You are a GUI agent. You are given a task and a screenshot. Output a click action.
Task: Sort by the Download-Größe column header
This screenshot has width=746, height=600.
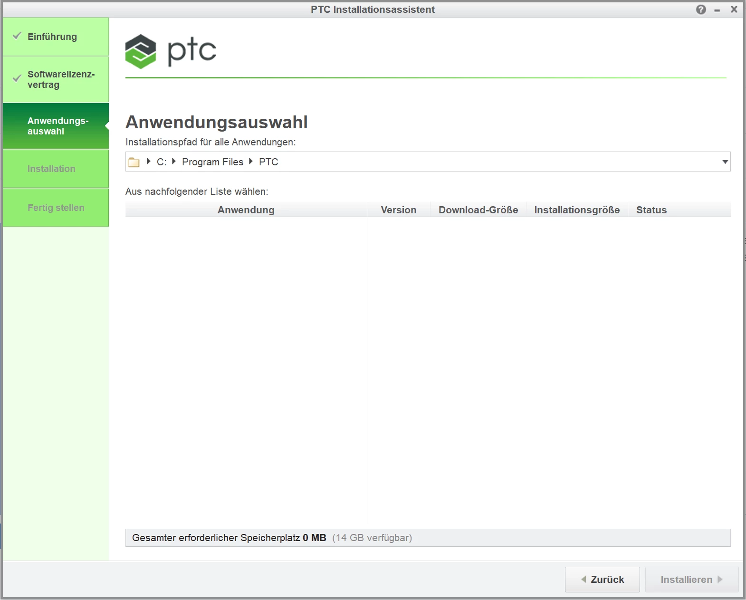click(x=478, y=210)
